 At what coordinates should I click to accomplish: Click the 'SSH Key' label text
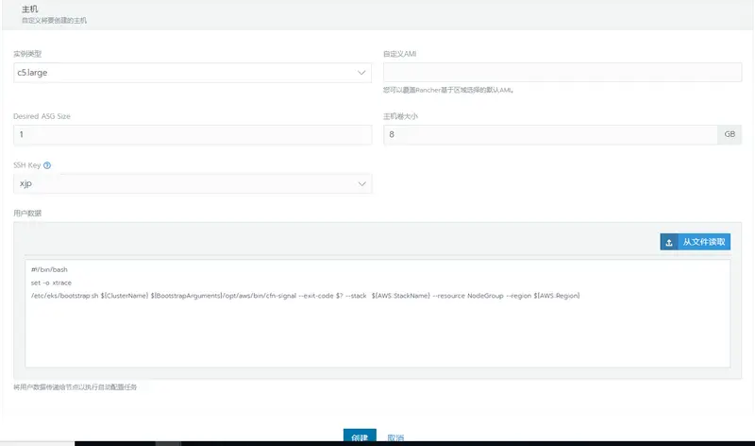[x=27, y=165]
